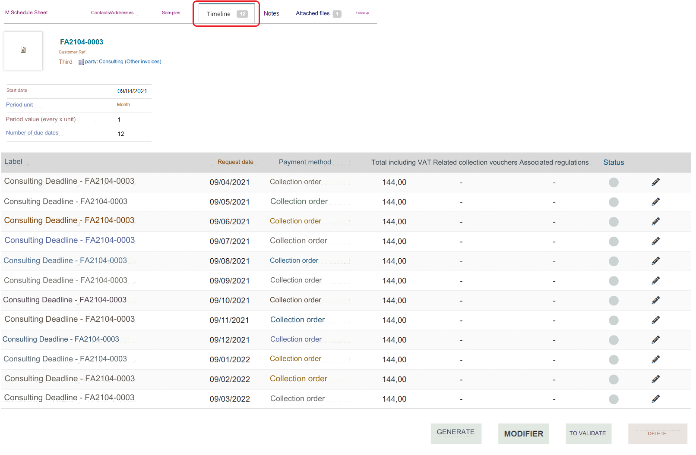Click status dot of 09/02/2022 row

tap(614, 380)
